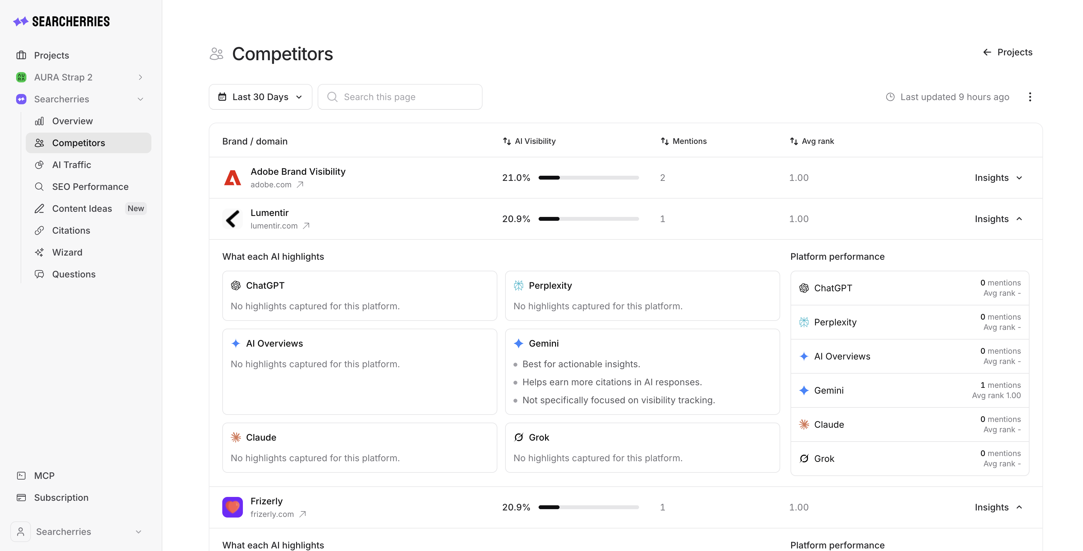Click Gemini icon in Platform performance
Viewport: 1083px width, 551px height.
tap(804, 391)
